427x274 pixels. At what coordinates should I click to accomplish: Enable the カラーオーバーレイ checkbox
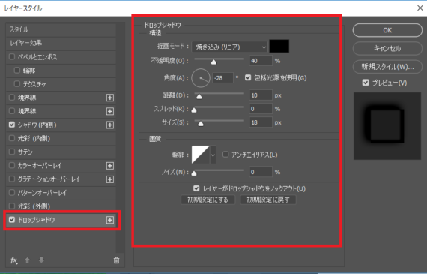click(x=12, y=165)
